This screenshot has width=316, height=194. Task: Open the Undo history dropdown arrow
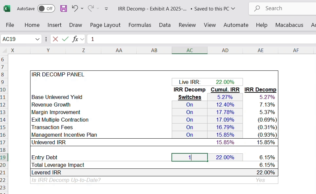82,9
